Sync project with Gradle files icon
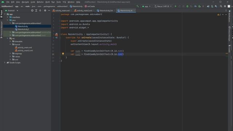The width and height of the screenshot is (233, 131). tap(208, 6)
